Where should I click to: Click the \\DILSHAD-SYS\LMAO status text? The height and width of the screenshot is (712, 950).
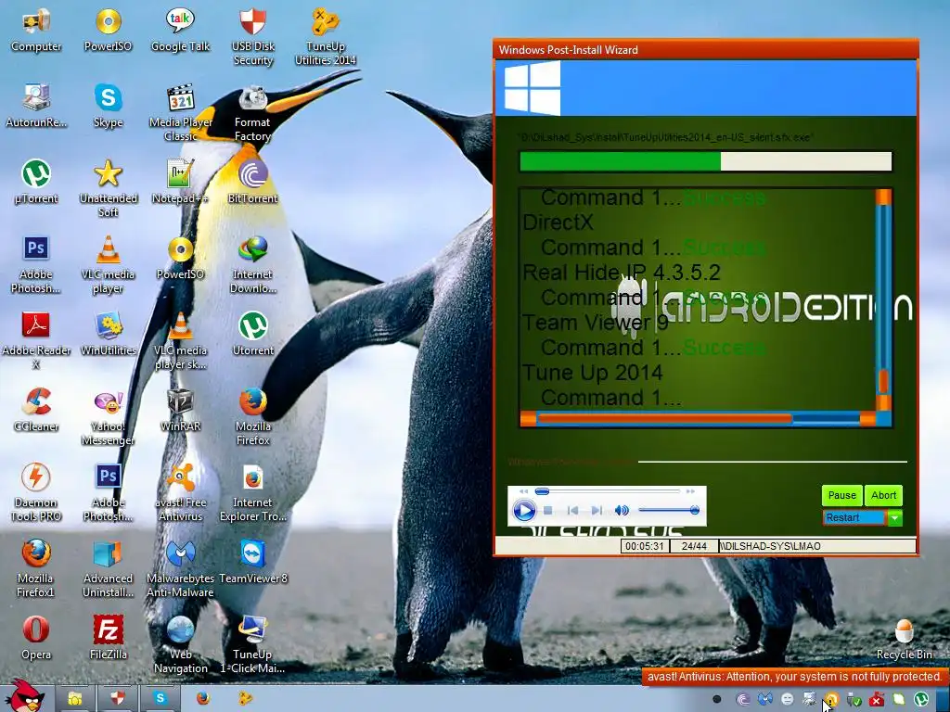pyautogui.click(x=771, y=546)
